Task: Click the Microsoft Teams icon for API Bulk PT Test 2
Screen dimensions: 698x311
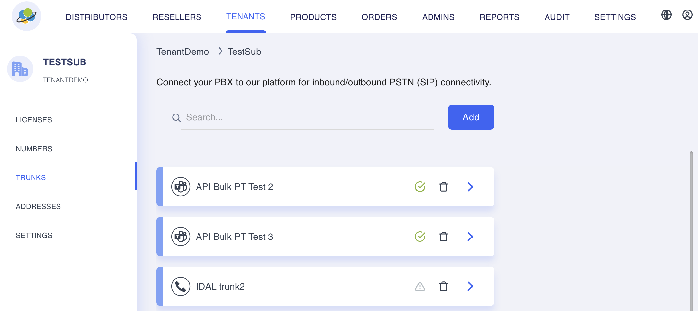Action: pyautogui.click(x=180, y=186)
